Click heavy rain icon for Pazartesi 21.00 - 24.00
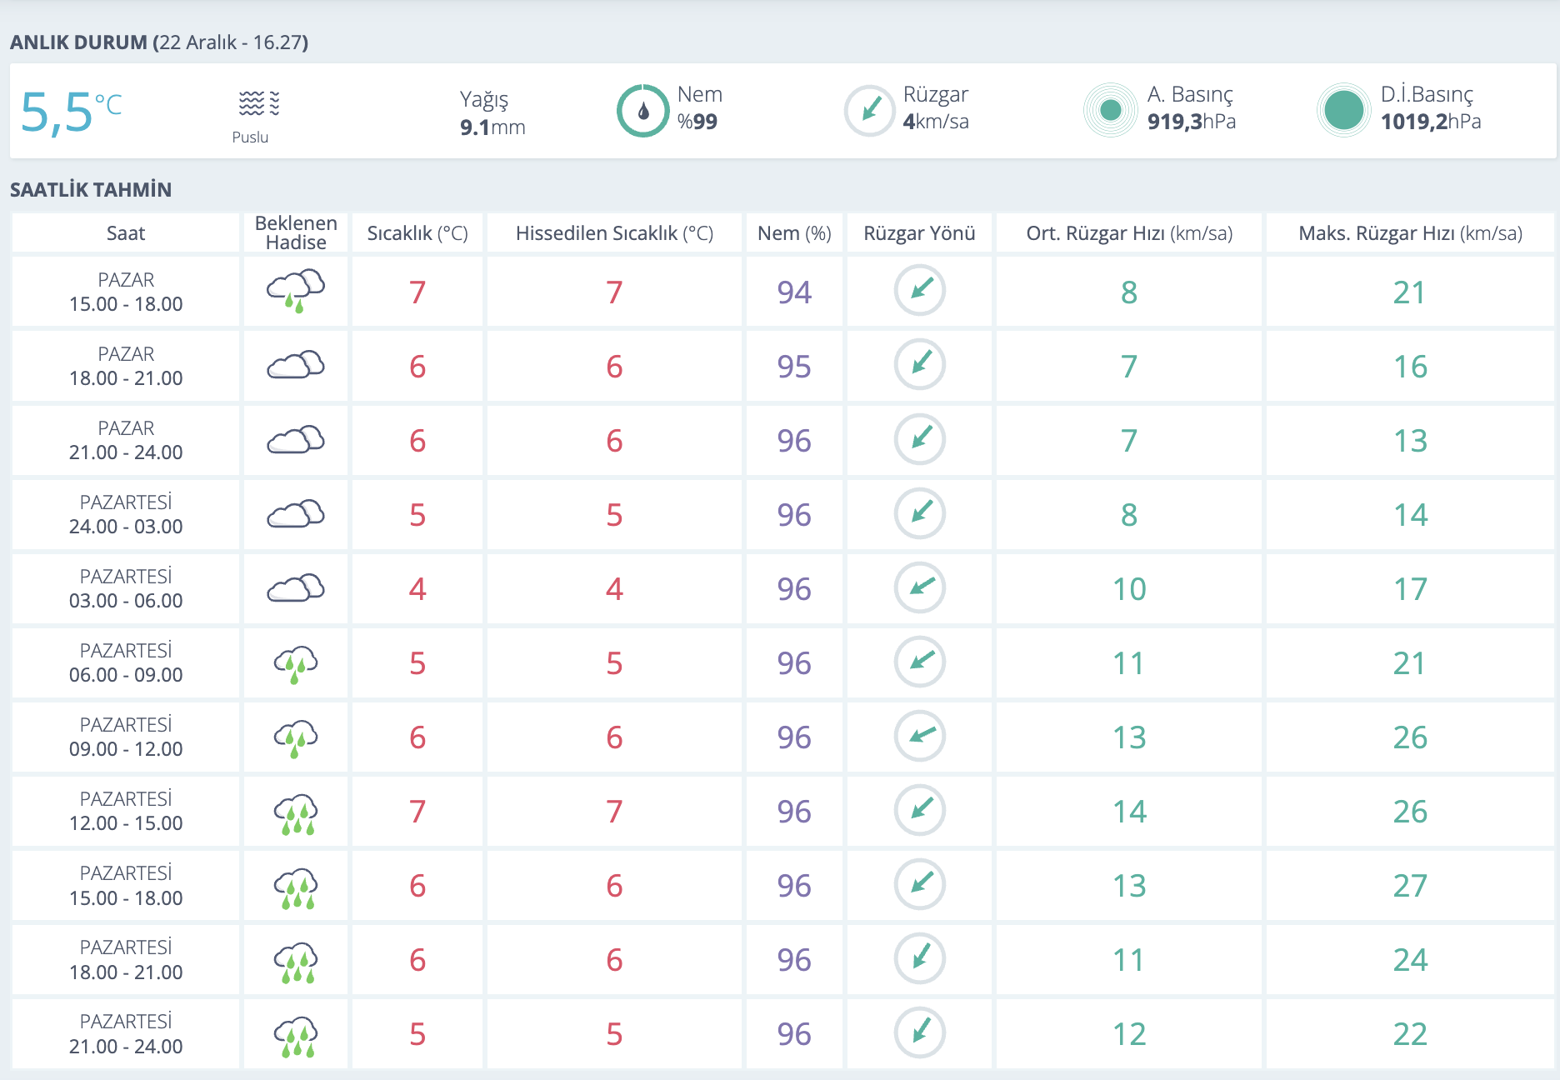The height and width of the screenshot is (1080, 1560). tap(296, 1037)
